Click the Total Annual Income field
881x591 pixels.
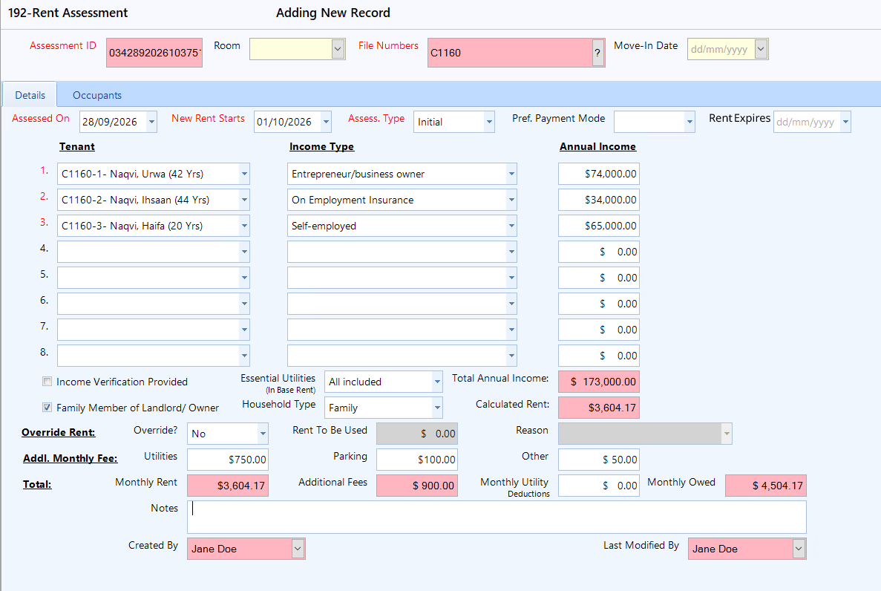click(x=599, y=382)
